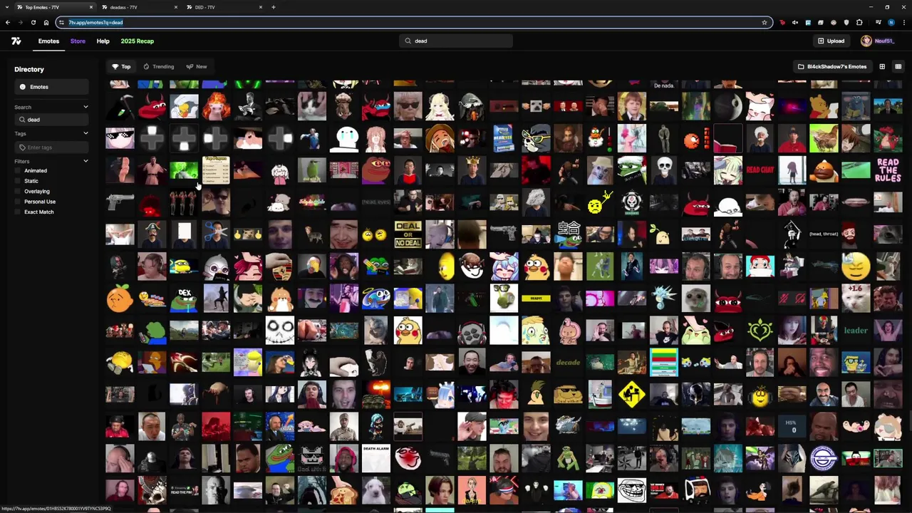Open the orange pumpkin emote
912x513 pixels.
(120, 299)
